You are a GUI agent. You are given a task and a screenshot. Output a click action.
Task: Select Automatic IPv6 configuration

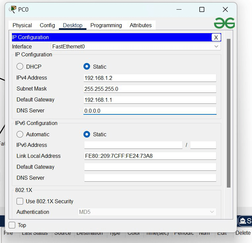[20, 134]
